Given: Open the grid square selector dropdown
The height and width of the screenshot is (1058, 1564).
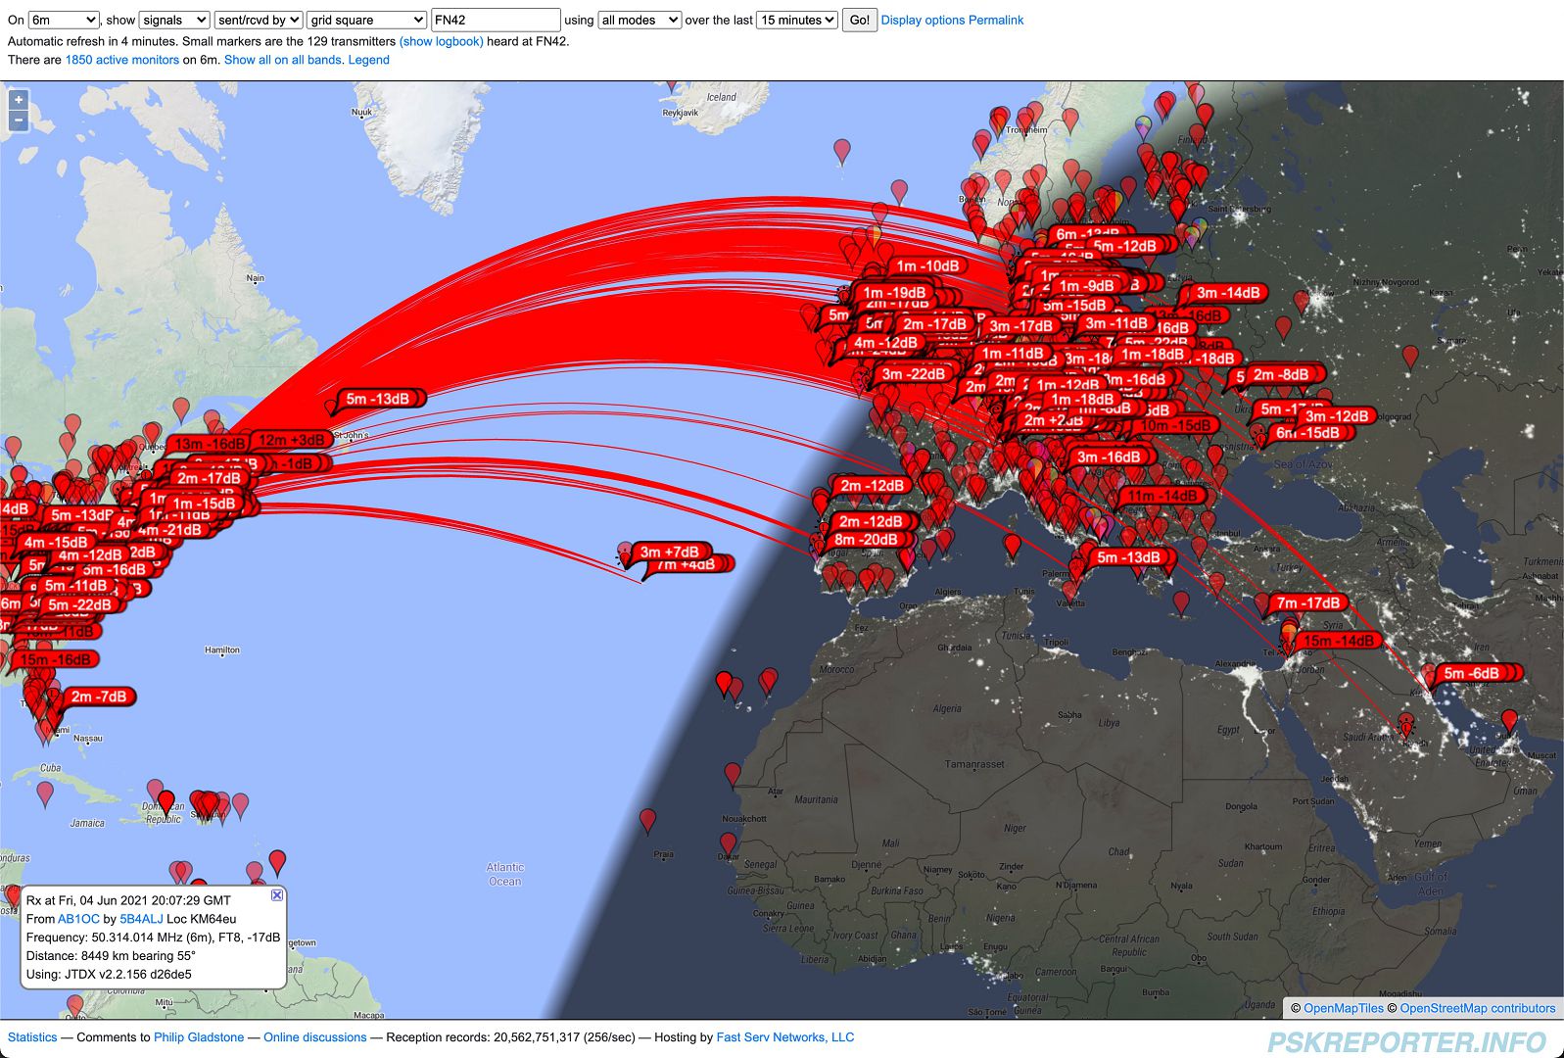Looking at the screenshot, I should pyautogui.click(x=366, y=20).
